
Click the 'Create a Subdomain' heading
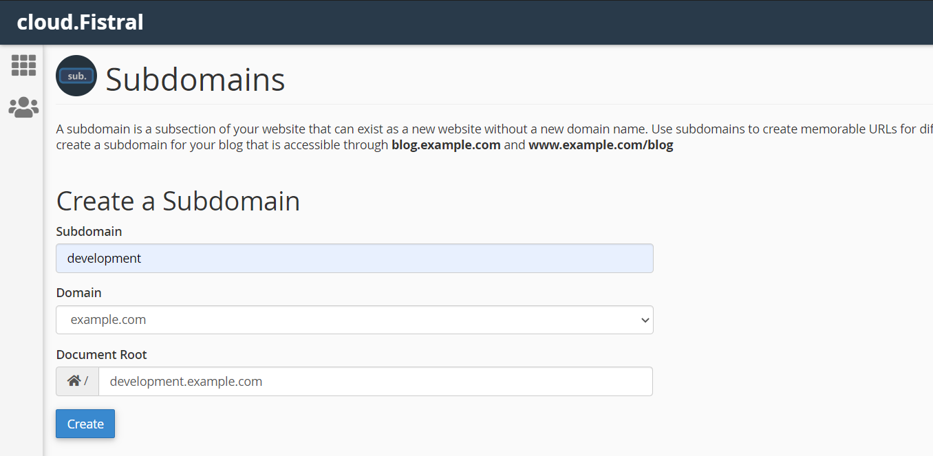click(178, 201)
